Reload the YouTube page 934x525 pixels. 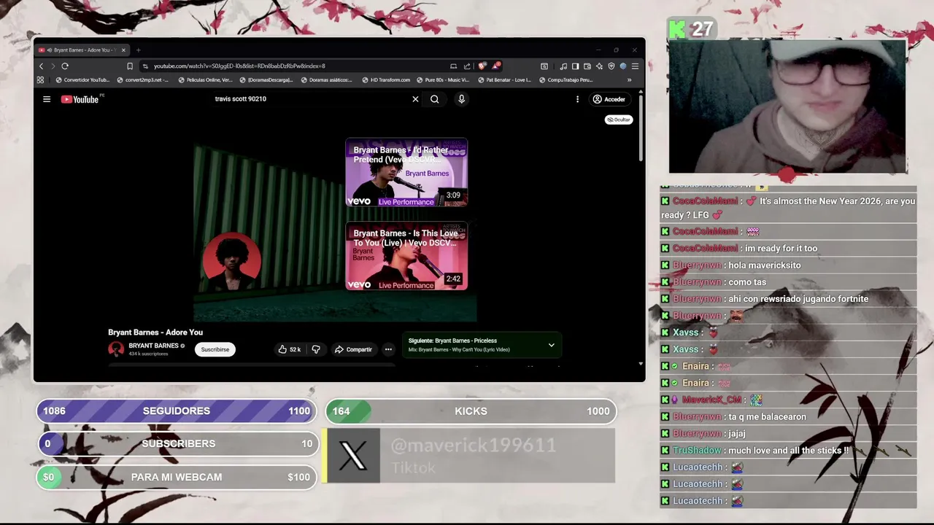65,66
